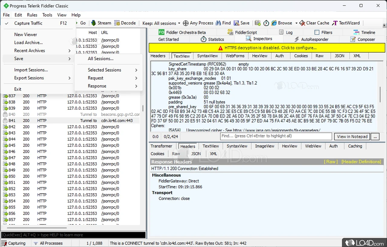Toggle Capturing indicator in status bar
Viewport: 387px width, 247px height.
(x=14, y=243)
